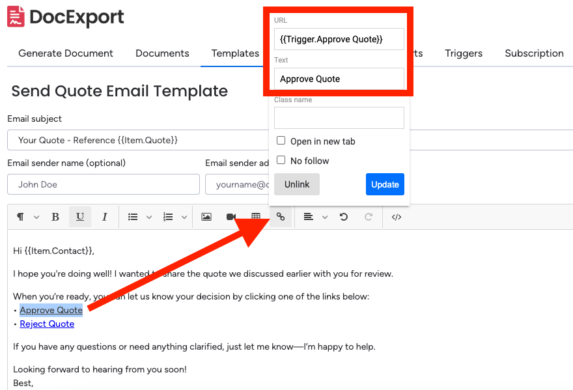The image size is (573, 390).
Task: Switch to the Generate Document tab
Action: pos(66,53)
